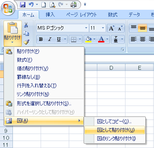Expand the font size dropdown

[x=103, y=28]
